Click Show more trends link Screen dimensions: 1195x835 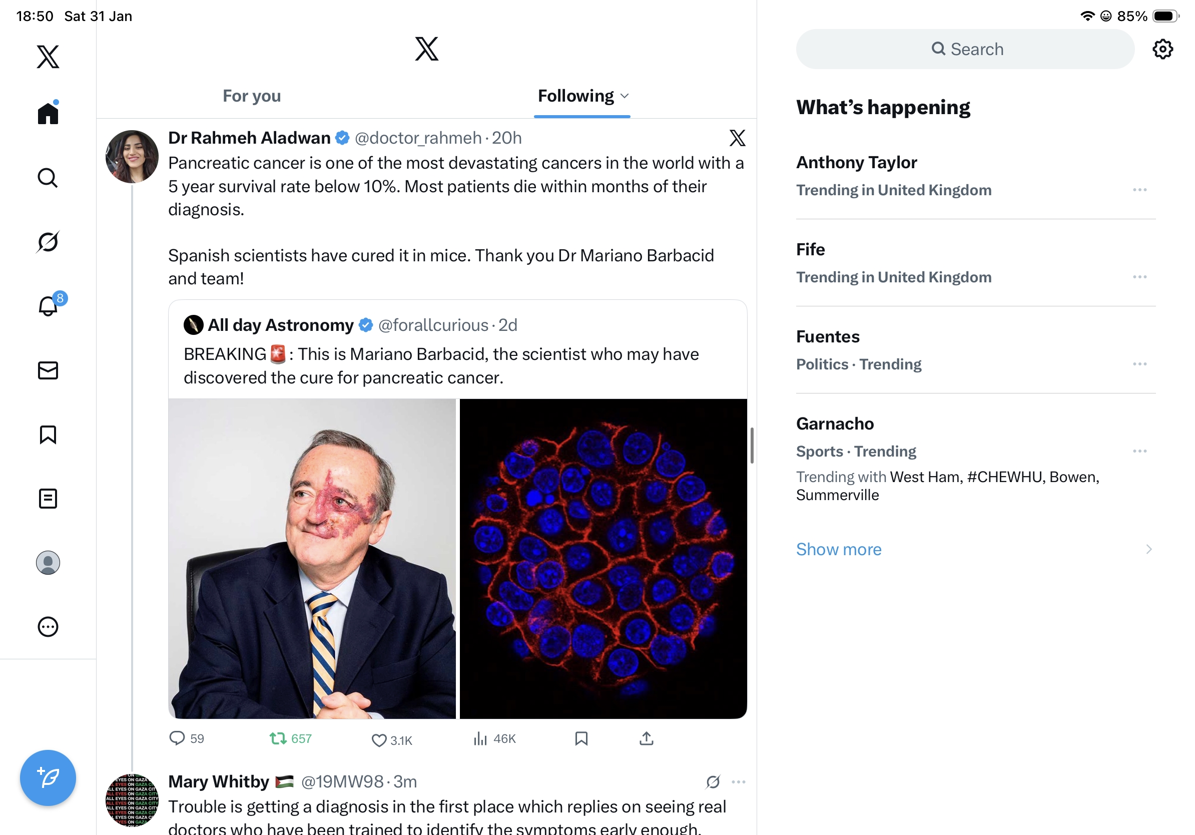[x=839, y=549]
